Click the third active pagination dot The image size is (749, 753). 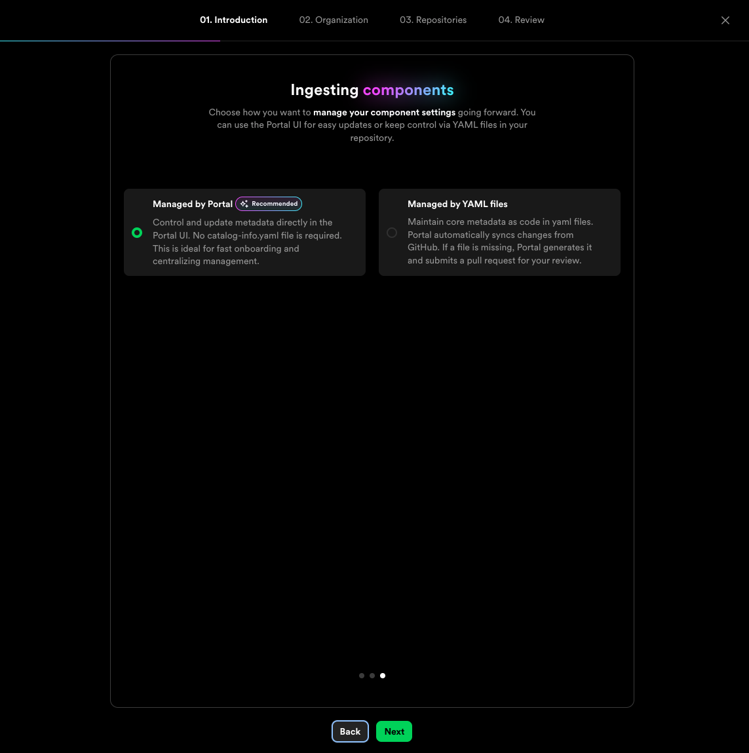click(383, 676)
